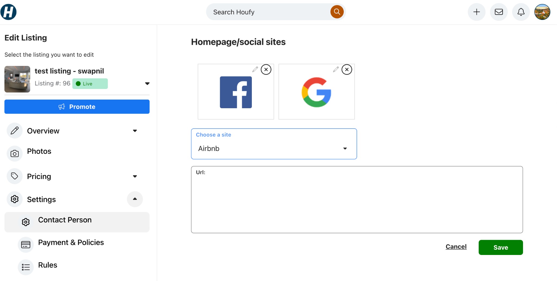This screenshot has width=557, height=281.
Task: Click the Promote button
Action: 77,107
